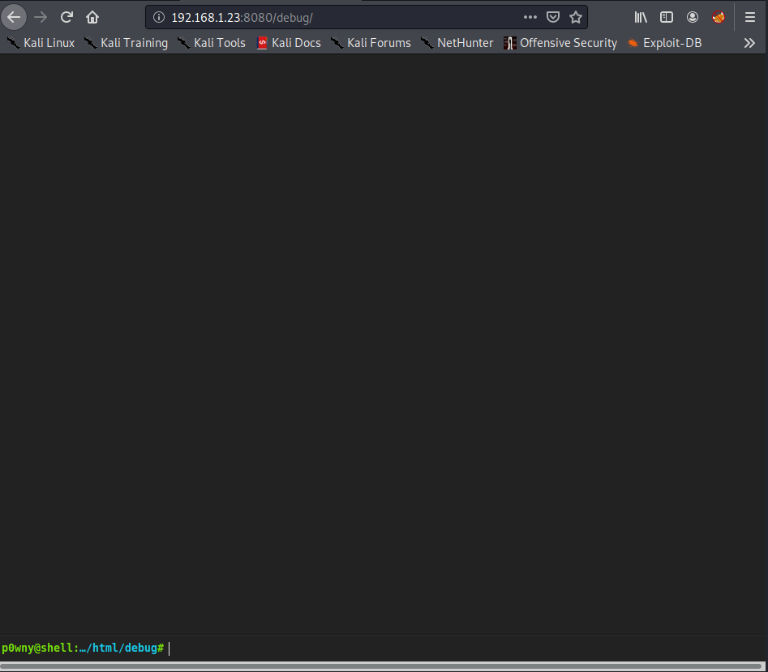Click the sidebar toggle icon

[667, 17]
